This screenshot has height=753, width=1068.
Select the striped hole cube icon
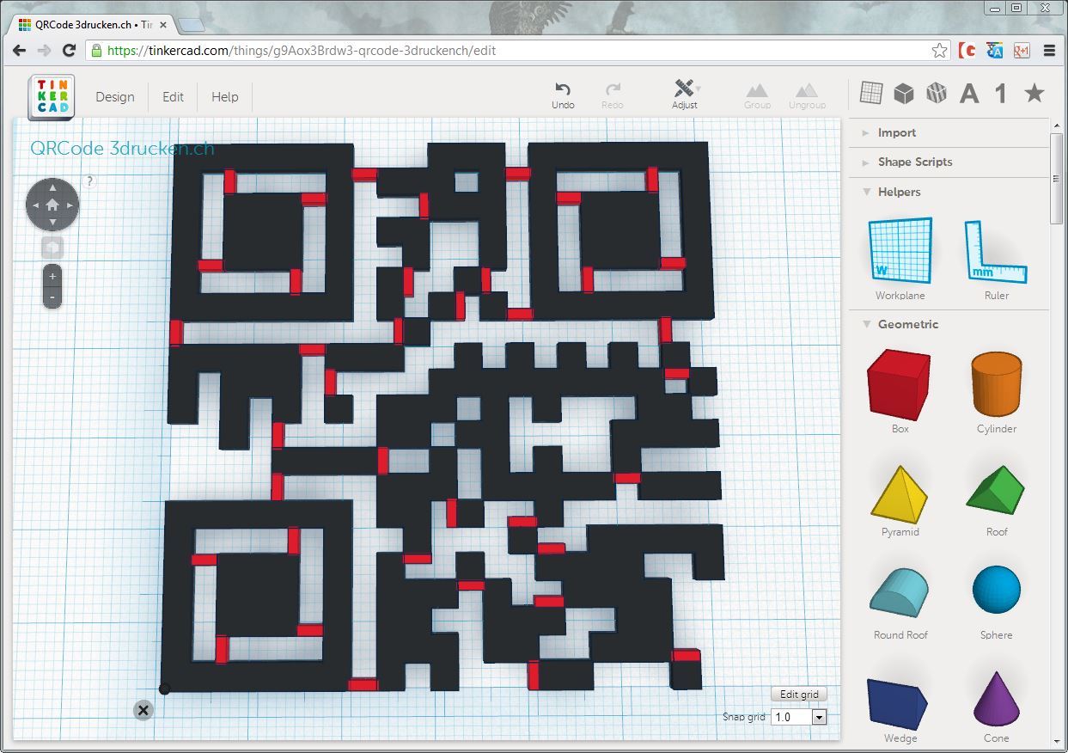(936, 93)
